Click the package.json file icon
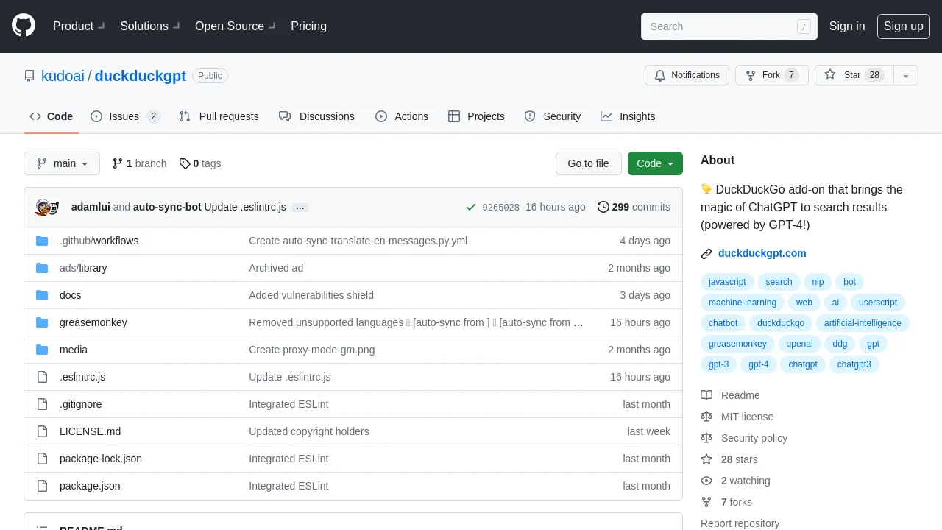Viewport: 942px width, 530px height. (42, 486)
